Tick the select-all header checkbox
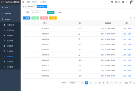The image size is (137, 91). pyautogui.click(x=25, y=23)
